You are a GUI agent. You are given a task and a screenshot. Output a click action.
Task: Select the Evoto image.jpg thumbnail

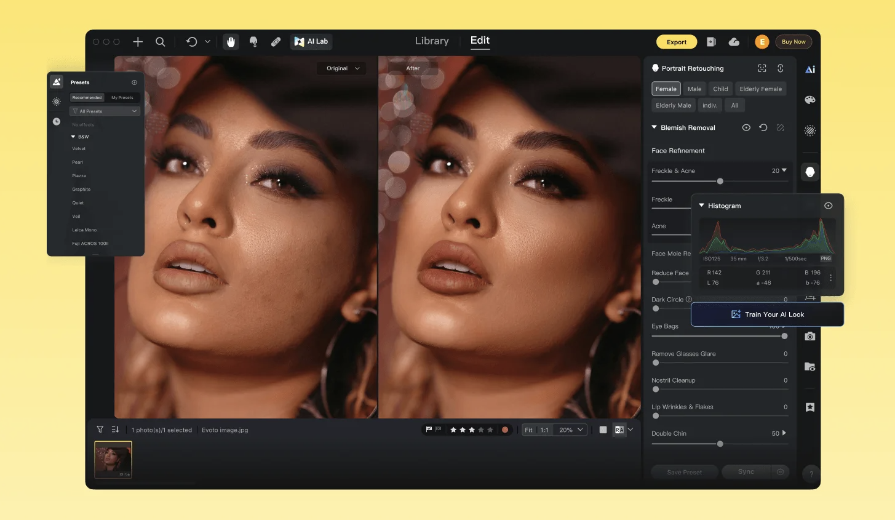[113, 460]
